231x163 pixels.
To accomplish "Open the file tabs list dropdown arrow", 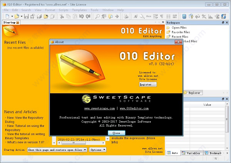I will (x=163, y=22).
